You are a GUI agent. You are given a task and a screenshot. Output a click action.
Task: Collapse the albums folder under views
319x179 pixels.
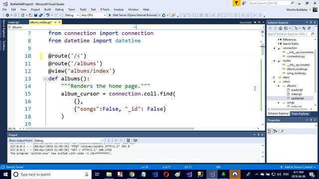(279, 86)
